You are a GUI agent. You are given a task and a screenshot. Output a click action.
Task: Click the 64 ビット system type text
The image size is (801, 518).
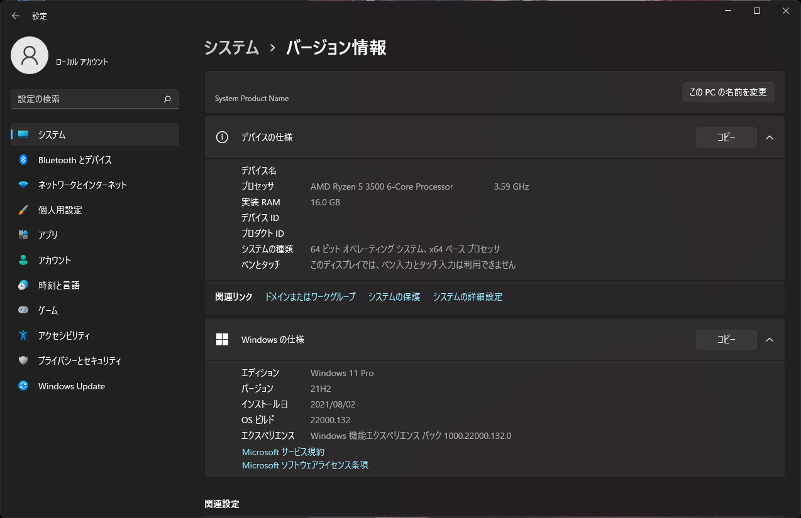tap(406, 249)
